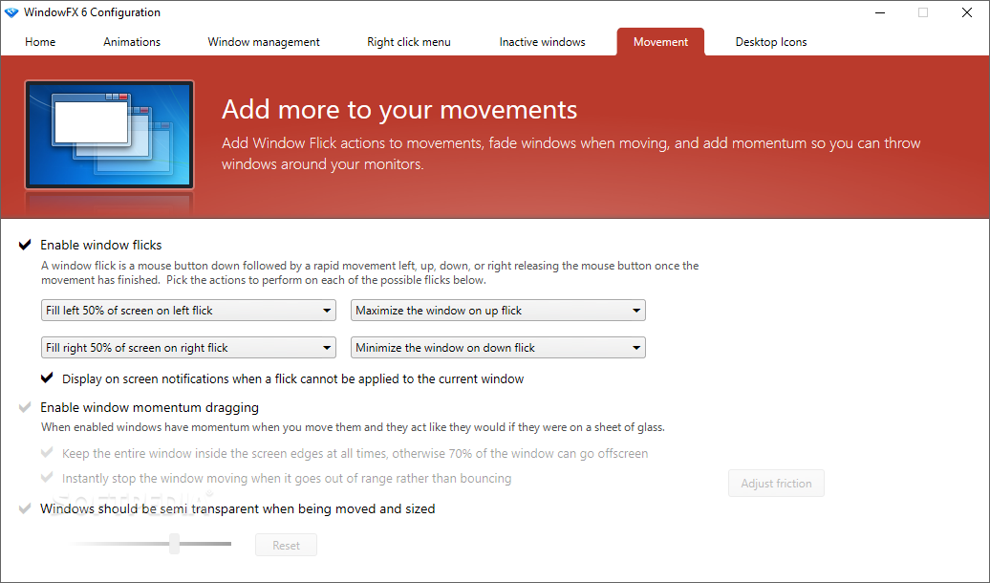
Task: Toggle Enable window flicks checkbox
Action: click(25, 245)
